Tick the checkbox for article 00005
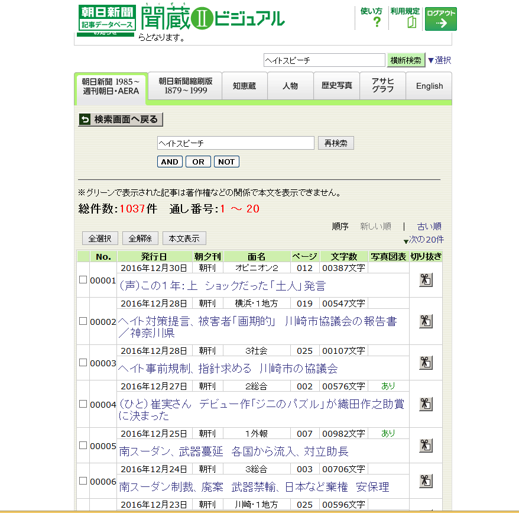The width and height of the screenshot is (519, 513). pos(83,446)
